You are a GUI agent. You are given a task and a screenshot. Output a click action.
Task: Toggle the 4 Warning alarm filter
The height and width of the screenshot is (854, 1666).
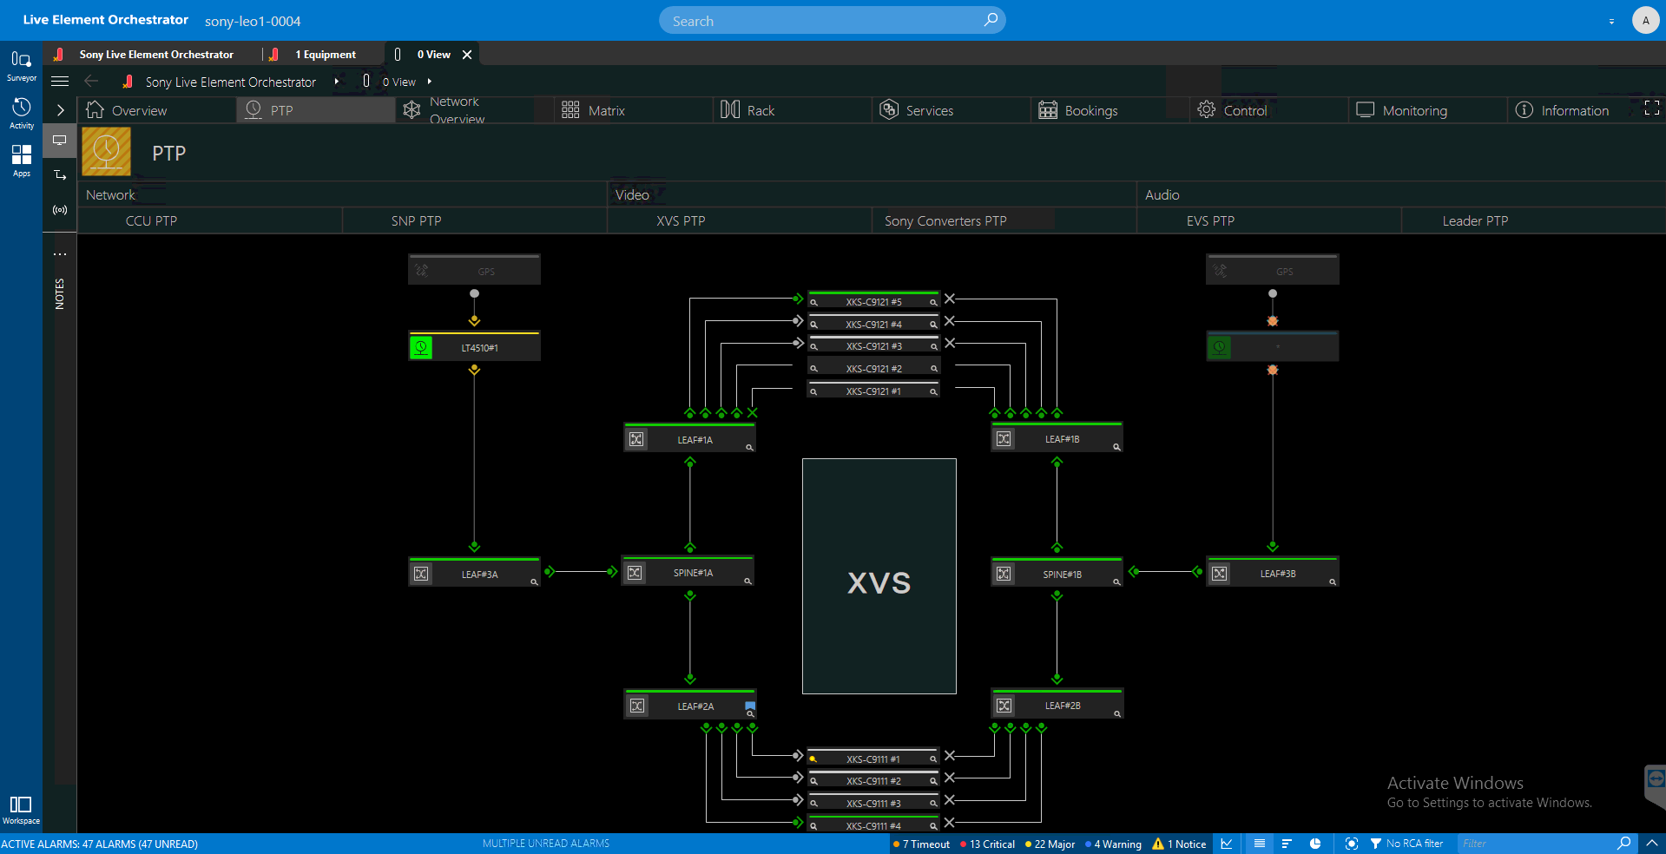pos(1113,844)
